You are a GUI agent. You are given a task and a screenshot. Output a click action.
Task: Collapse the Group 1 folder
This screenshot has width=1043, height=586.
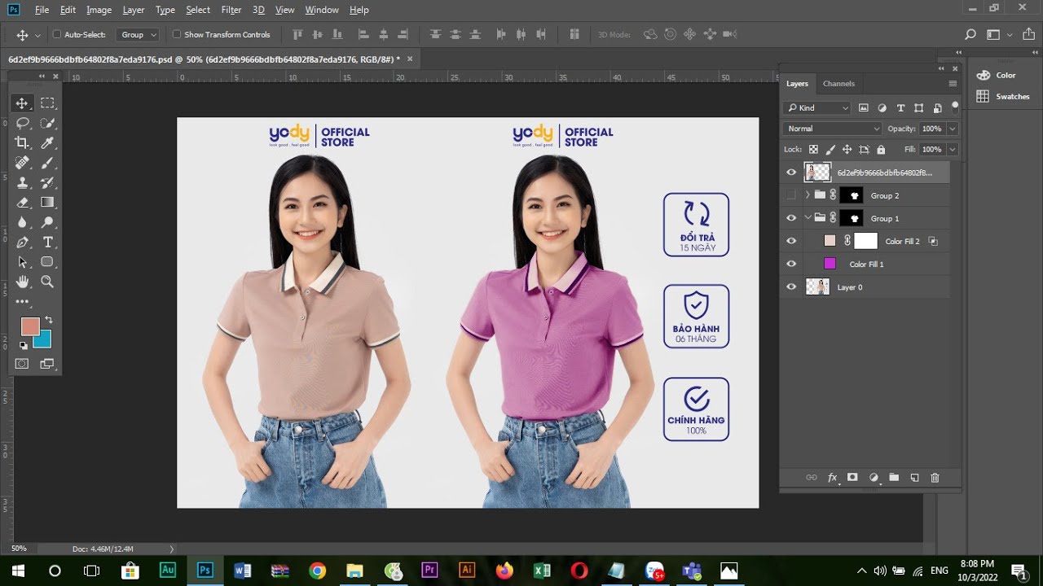[808, 218]
